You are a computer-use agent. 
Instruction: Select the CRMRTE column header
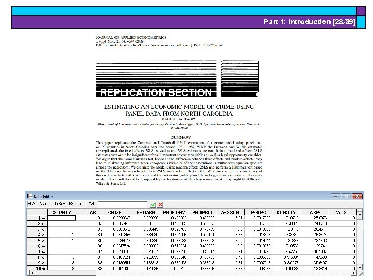(x=118, y=212)
